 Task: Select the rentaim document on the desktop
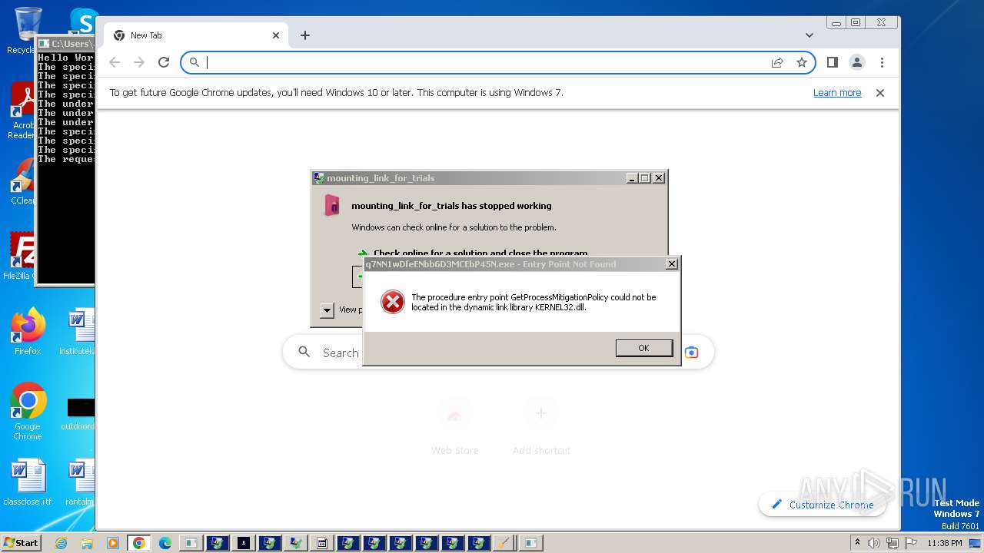(80, 483)
